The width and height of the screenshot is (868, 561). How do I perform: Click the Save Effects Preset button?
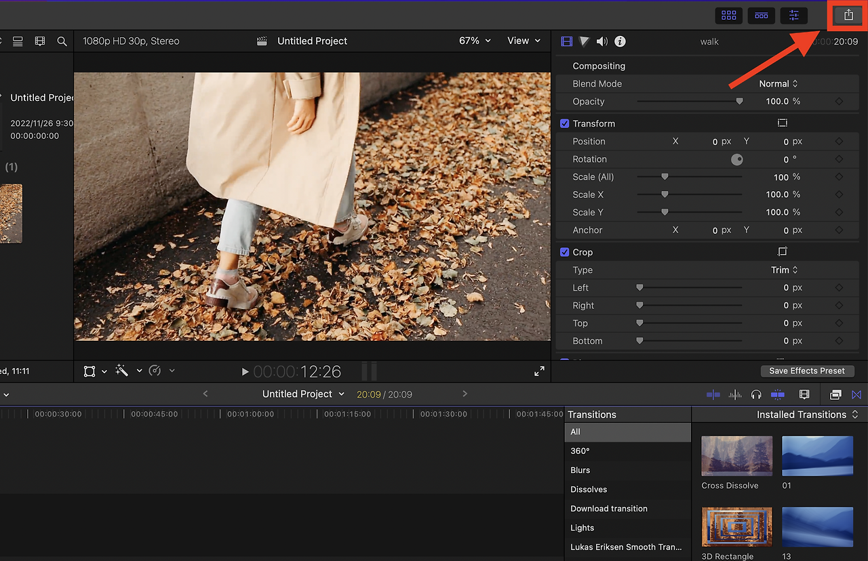[807, 371]
